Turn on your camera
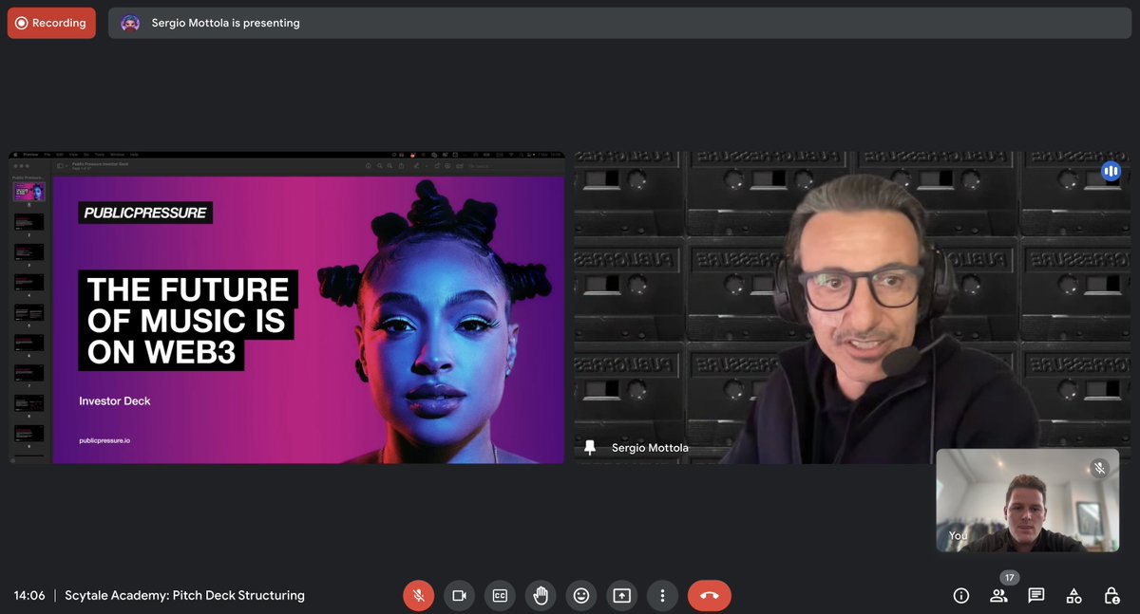Screen dimensions: 1140x614 [459, 595]
